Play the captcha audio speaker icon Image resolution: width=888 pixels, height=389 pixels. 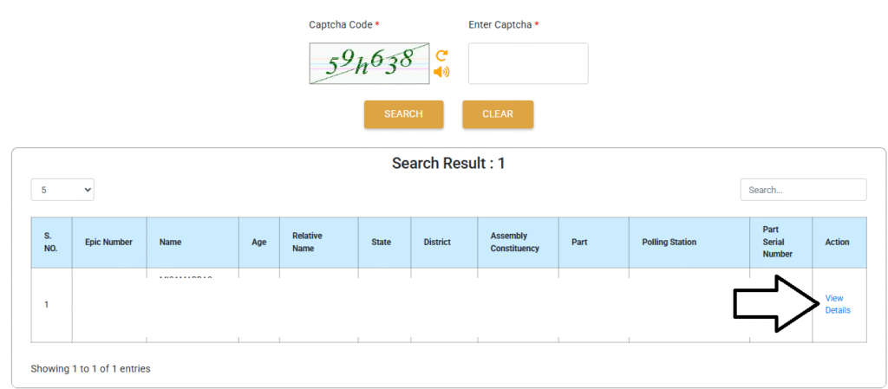[x=441, y=72]
